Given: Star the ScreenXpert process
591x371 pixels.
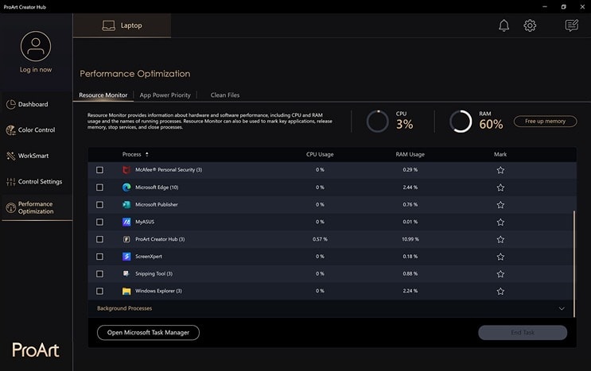Looking at the screenshot, I should (x=500, y=257).
